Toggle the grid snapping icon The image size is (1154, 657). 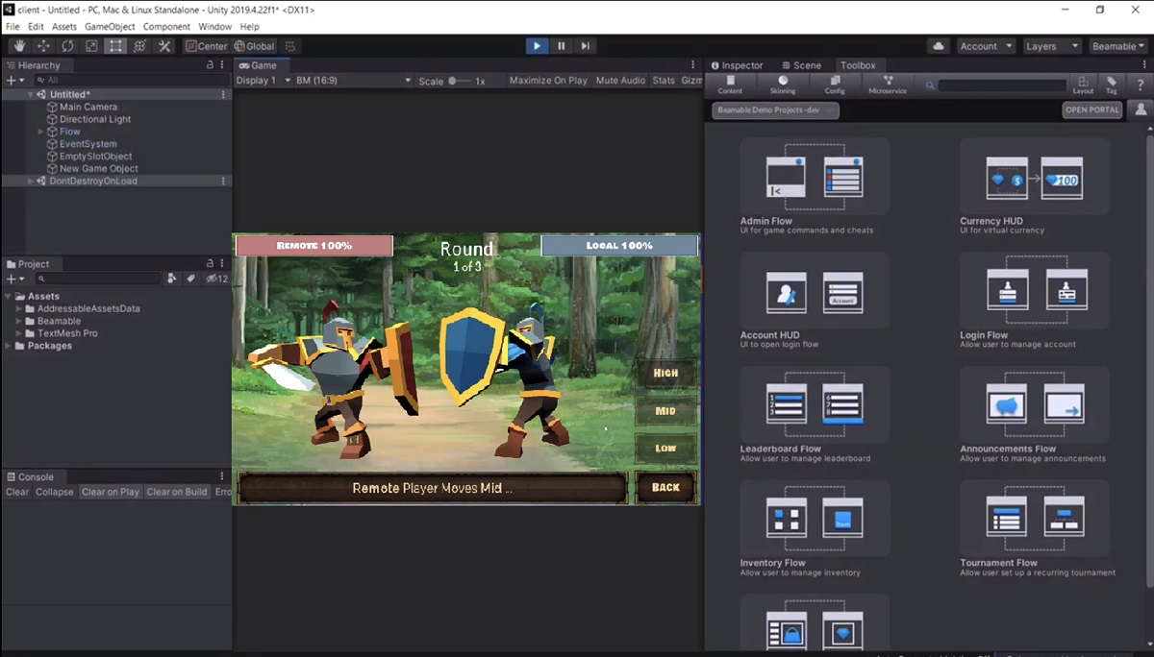point(289,46)
